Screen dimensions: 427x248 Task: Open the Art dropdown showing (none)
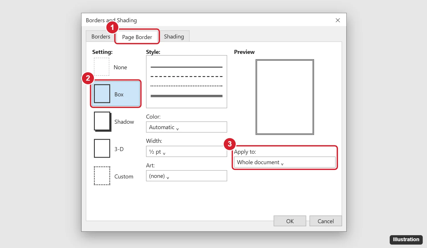(186, 176)
